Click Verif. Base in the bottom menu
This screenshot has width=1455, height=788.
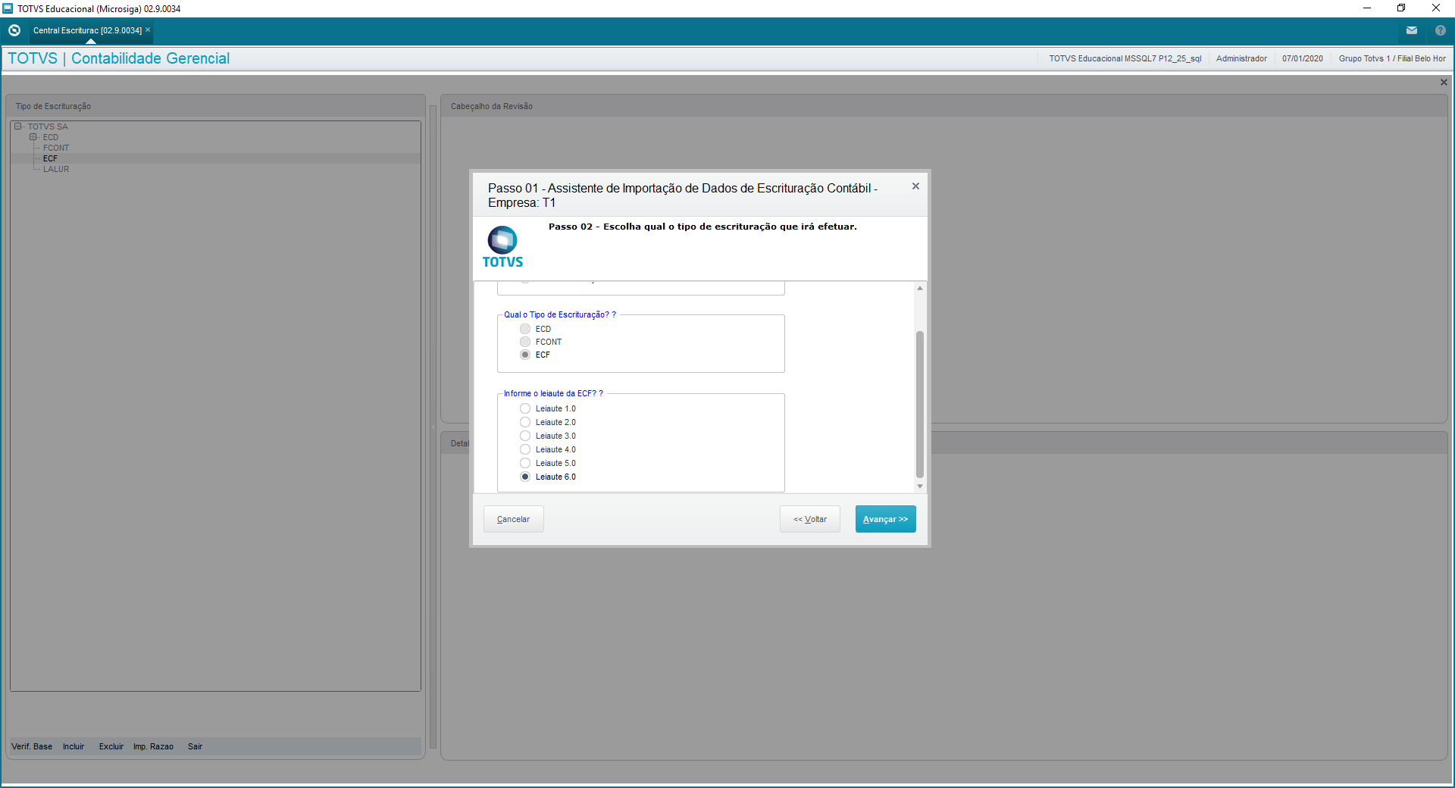tap(32, 746)
